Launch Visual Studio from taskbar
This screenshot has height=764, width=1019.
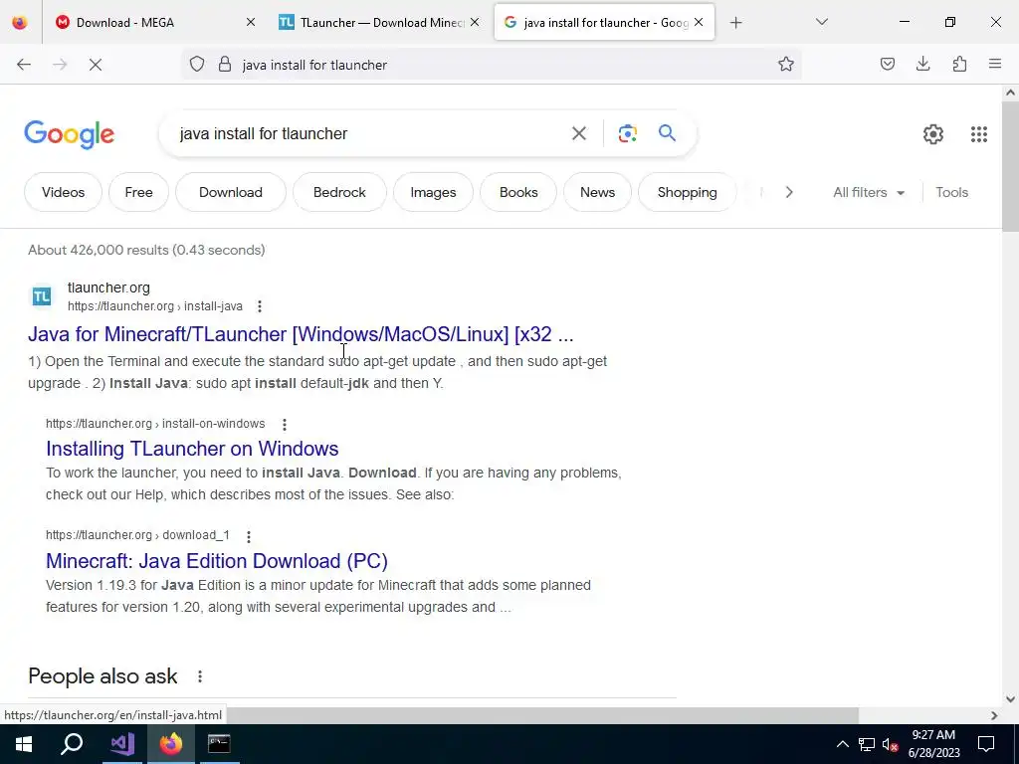coord(122,744)
